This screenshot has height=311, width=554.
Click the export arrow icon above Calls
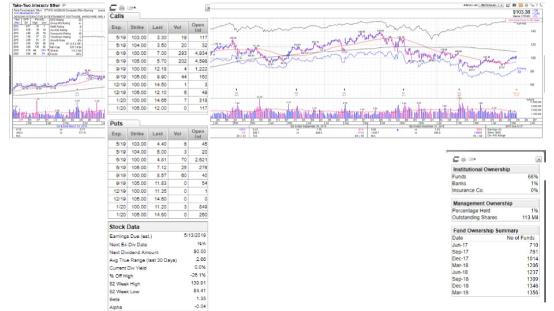click(x=132, y=7)
